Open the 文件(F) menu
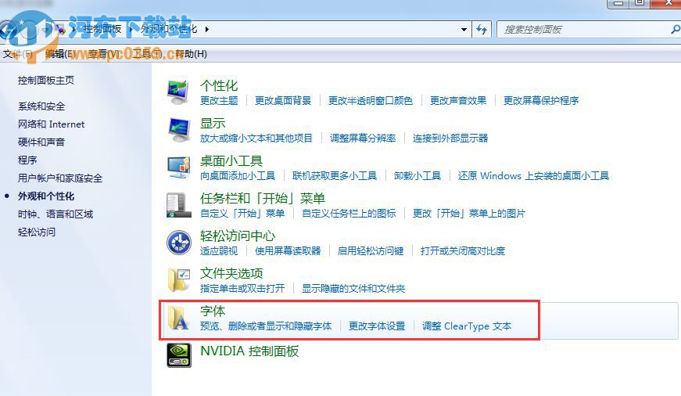The height and width of the screenshot is (396, 681). pos(17,54)
